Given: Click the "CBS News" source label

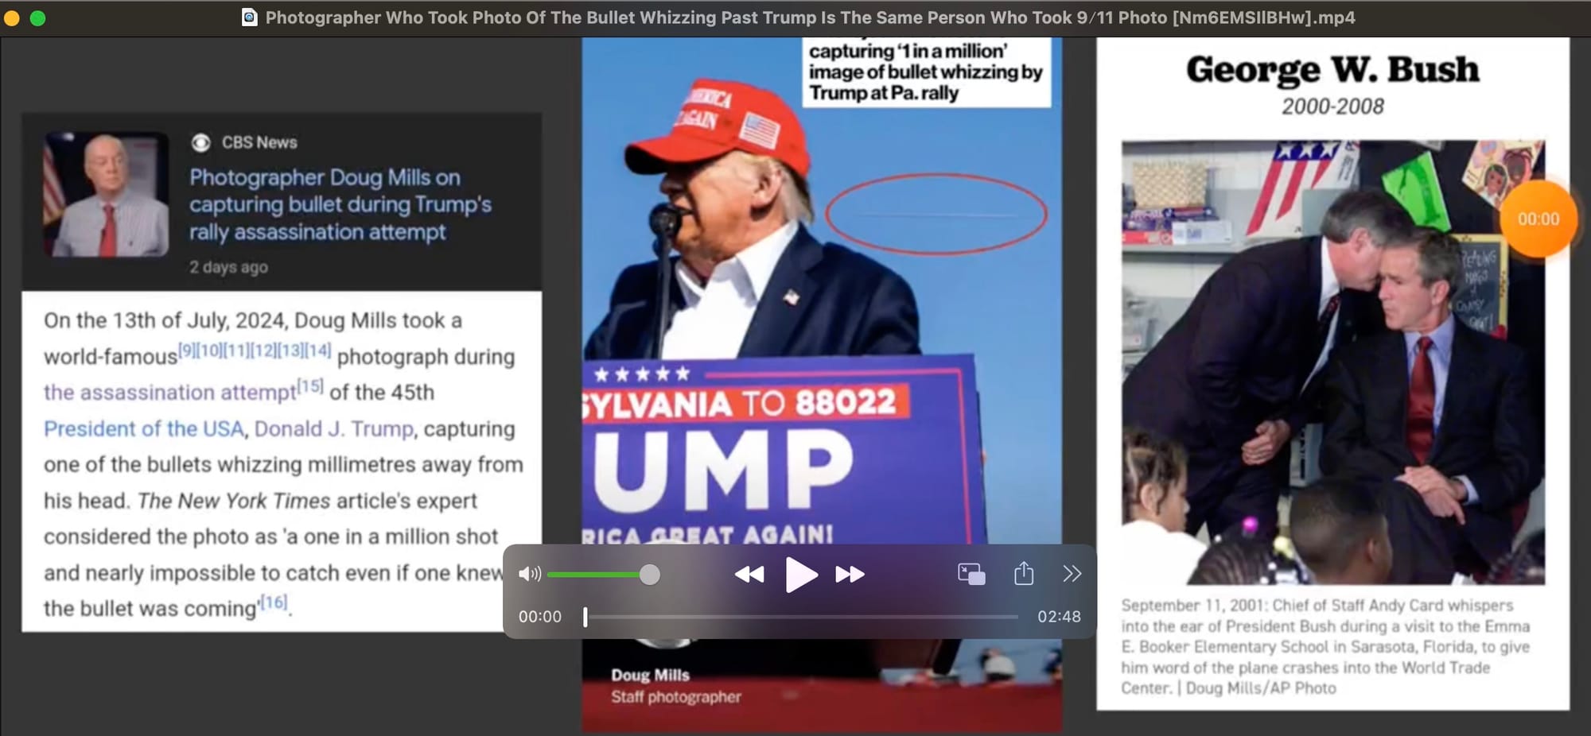Looking at the screenshot, I should pos(259,142).
